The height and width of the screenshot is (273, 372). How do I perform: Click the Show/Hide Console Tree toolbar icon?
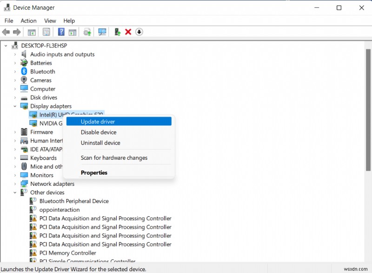tap(31, 32)
